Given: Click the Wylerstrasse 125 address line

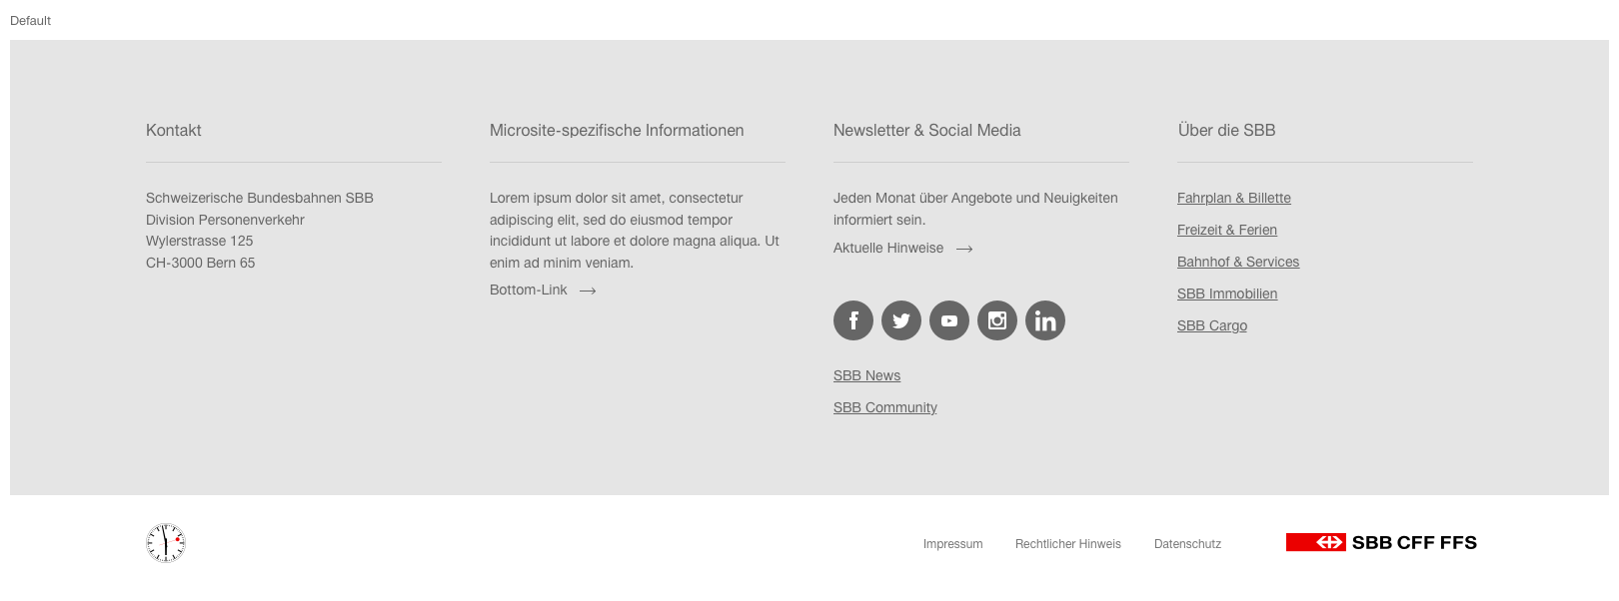Looking at the screenshot, I should coord(200,241).
